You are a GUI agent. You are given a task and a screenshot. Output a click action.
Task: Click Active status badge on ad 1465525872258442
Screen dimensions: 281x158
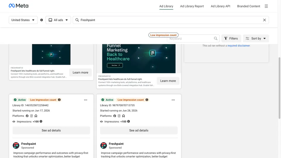[x=20, y=100]
